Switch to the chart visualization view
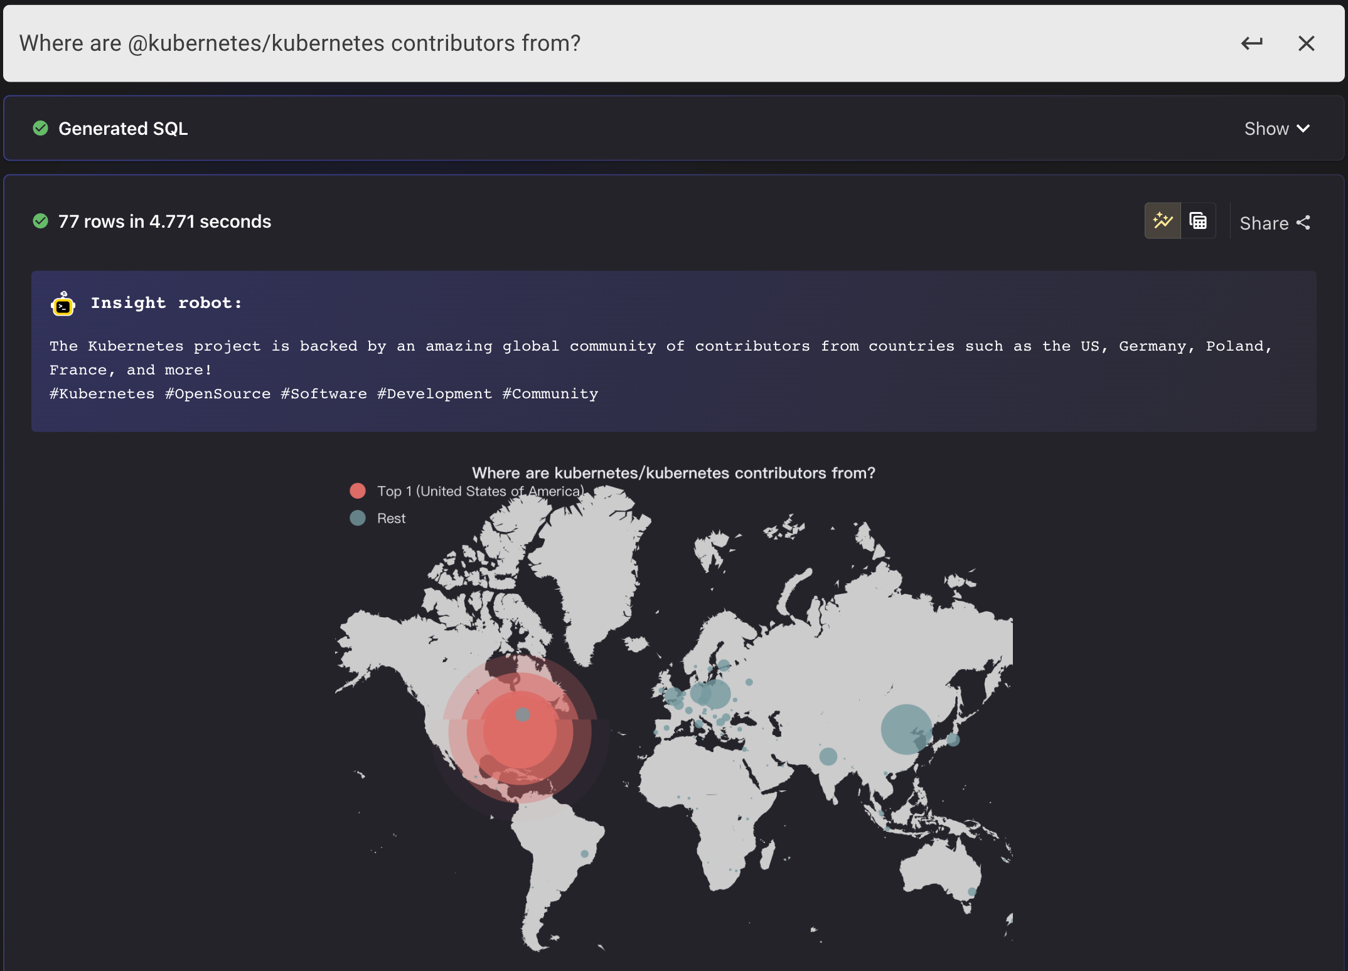The height and width of the screenshot is (971, 1348). pyautogui.click(x=1163, y=221)
